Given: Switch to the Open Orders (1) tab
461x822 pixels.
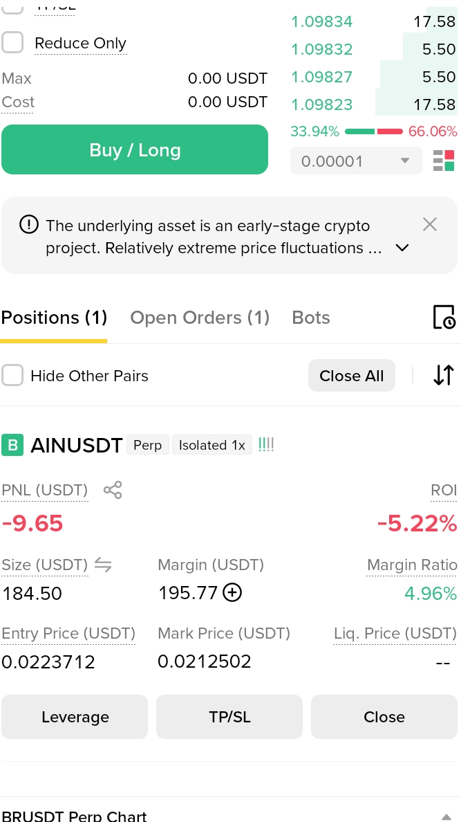Looking at the screenshot, I should [x=200, y=318].
